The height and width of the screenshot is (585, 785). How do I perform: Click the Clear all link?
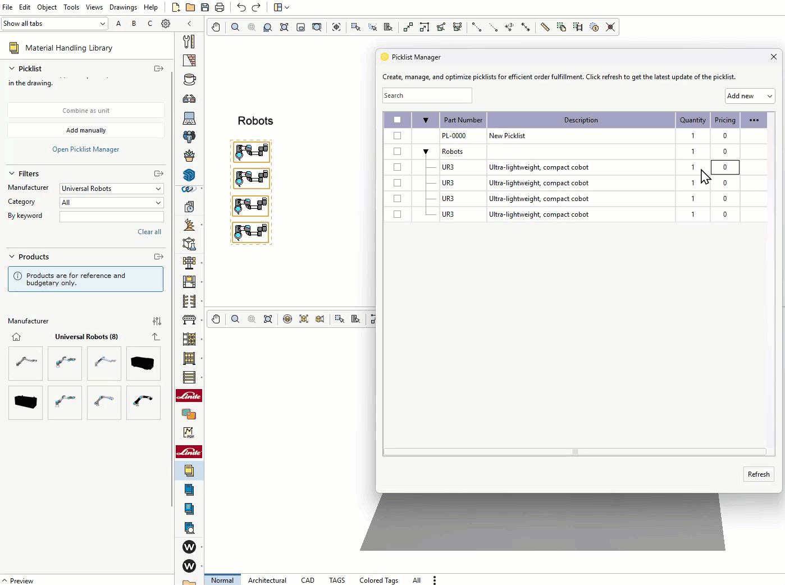click(x=149, y=232)
